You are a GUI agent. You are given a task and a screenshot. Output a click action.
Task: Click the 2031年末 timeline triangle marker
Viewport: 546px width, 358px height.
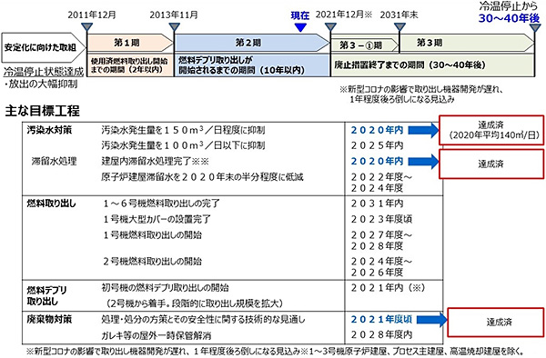[399, 27]
